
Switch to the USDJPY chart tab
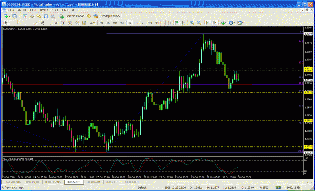click(x=33, y=182)
